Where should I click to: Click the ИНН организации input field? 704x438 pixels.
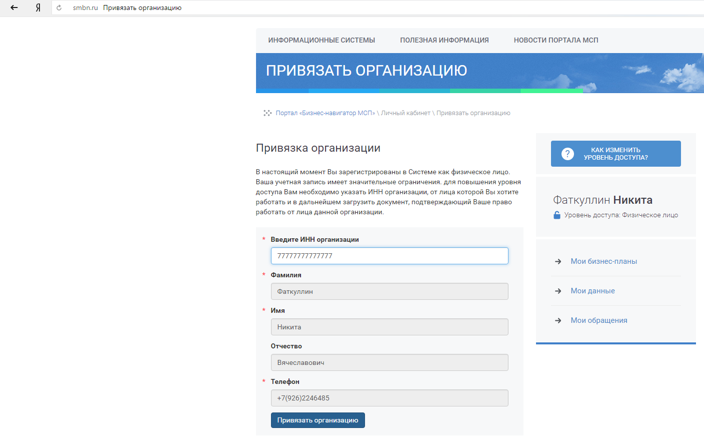pos(389,256)
